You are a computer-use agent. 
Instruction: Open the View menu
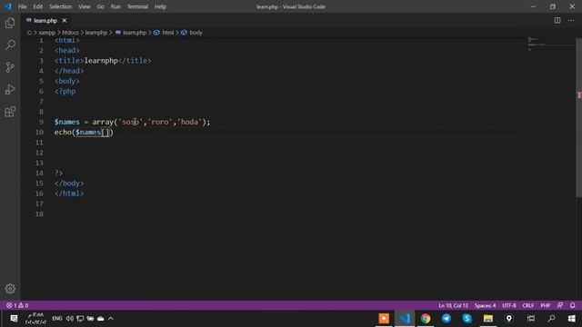[x=85, y=6]
